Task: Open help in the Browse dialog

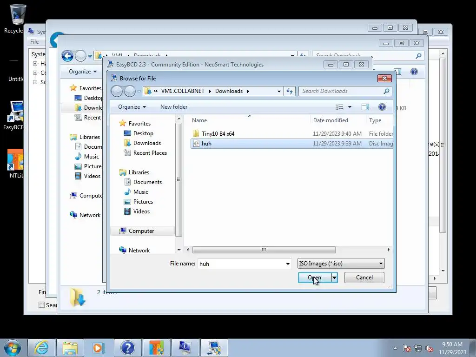Action: pos(382,107)
